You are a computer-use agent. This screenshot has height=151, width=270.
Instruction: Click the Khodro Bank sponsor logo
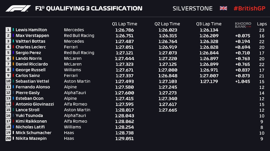pyautogui.click(x=243, y=25)
